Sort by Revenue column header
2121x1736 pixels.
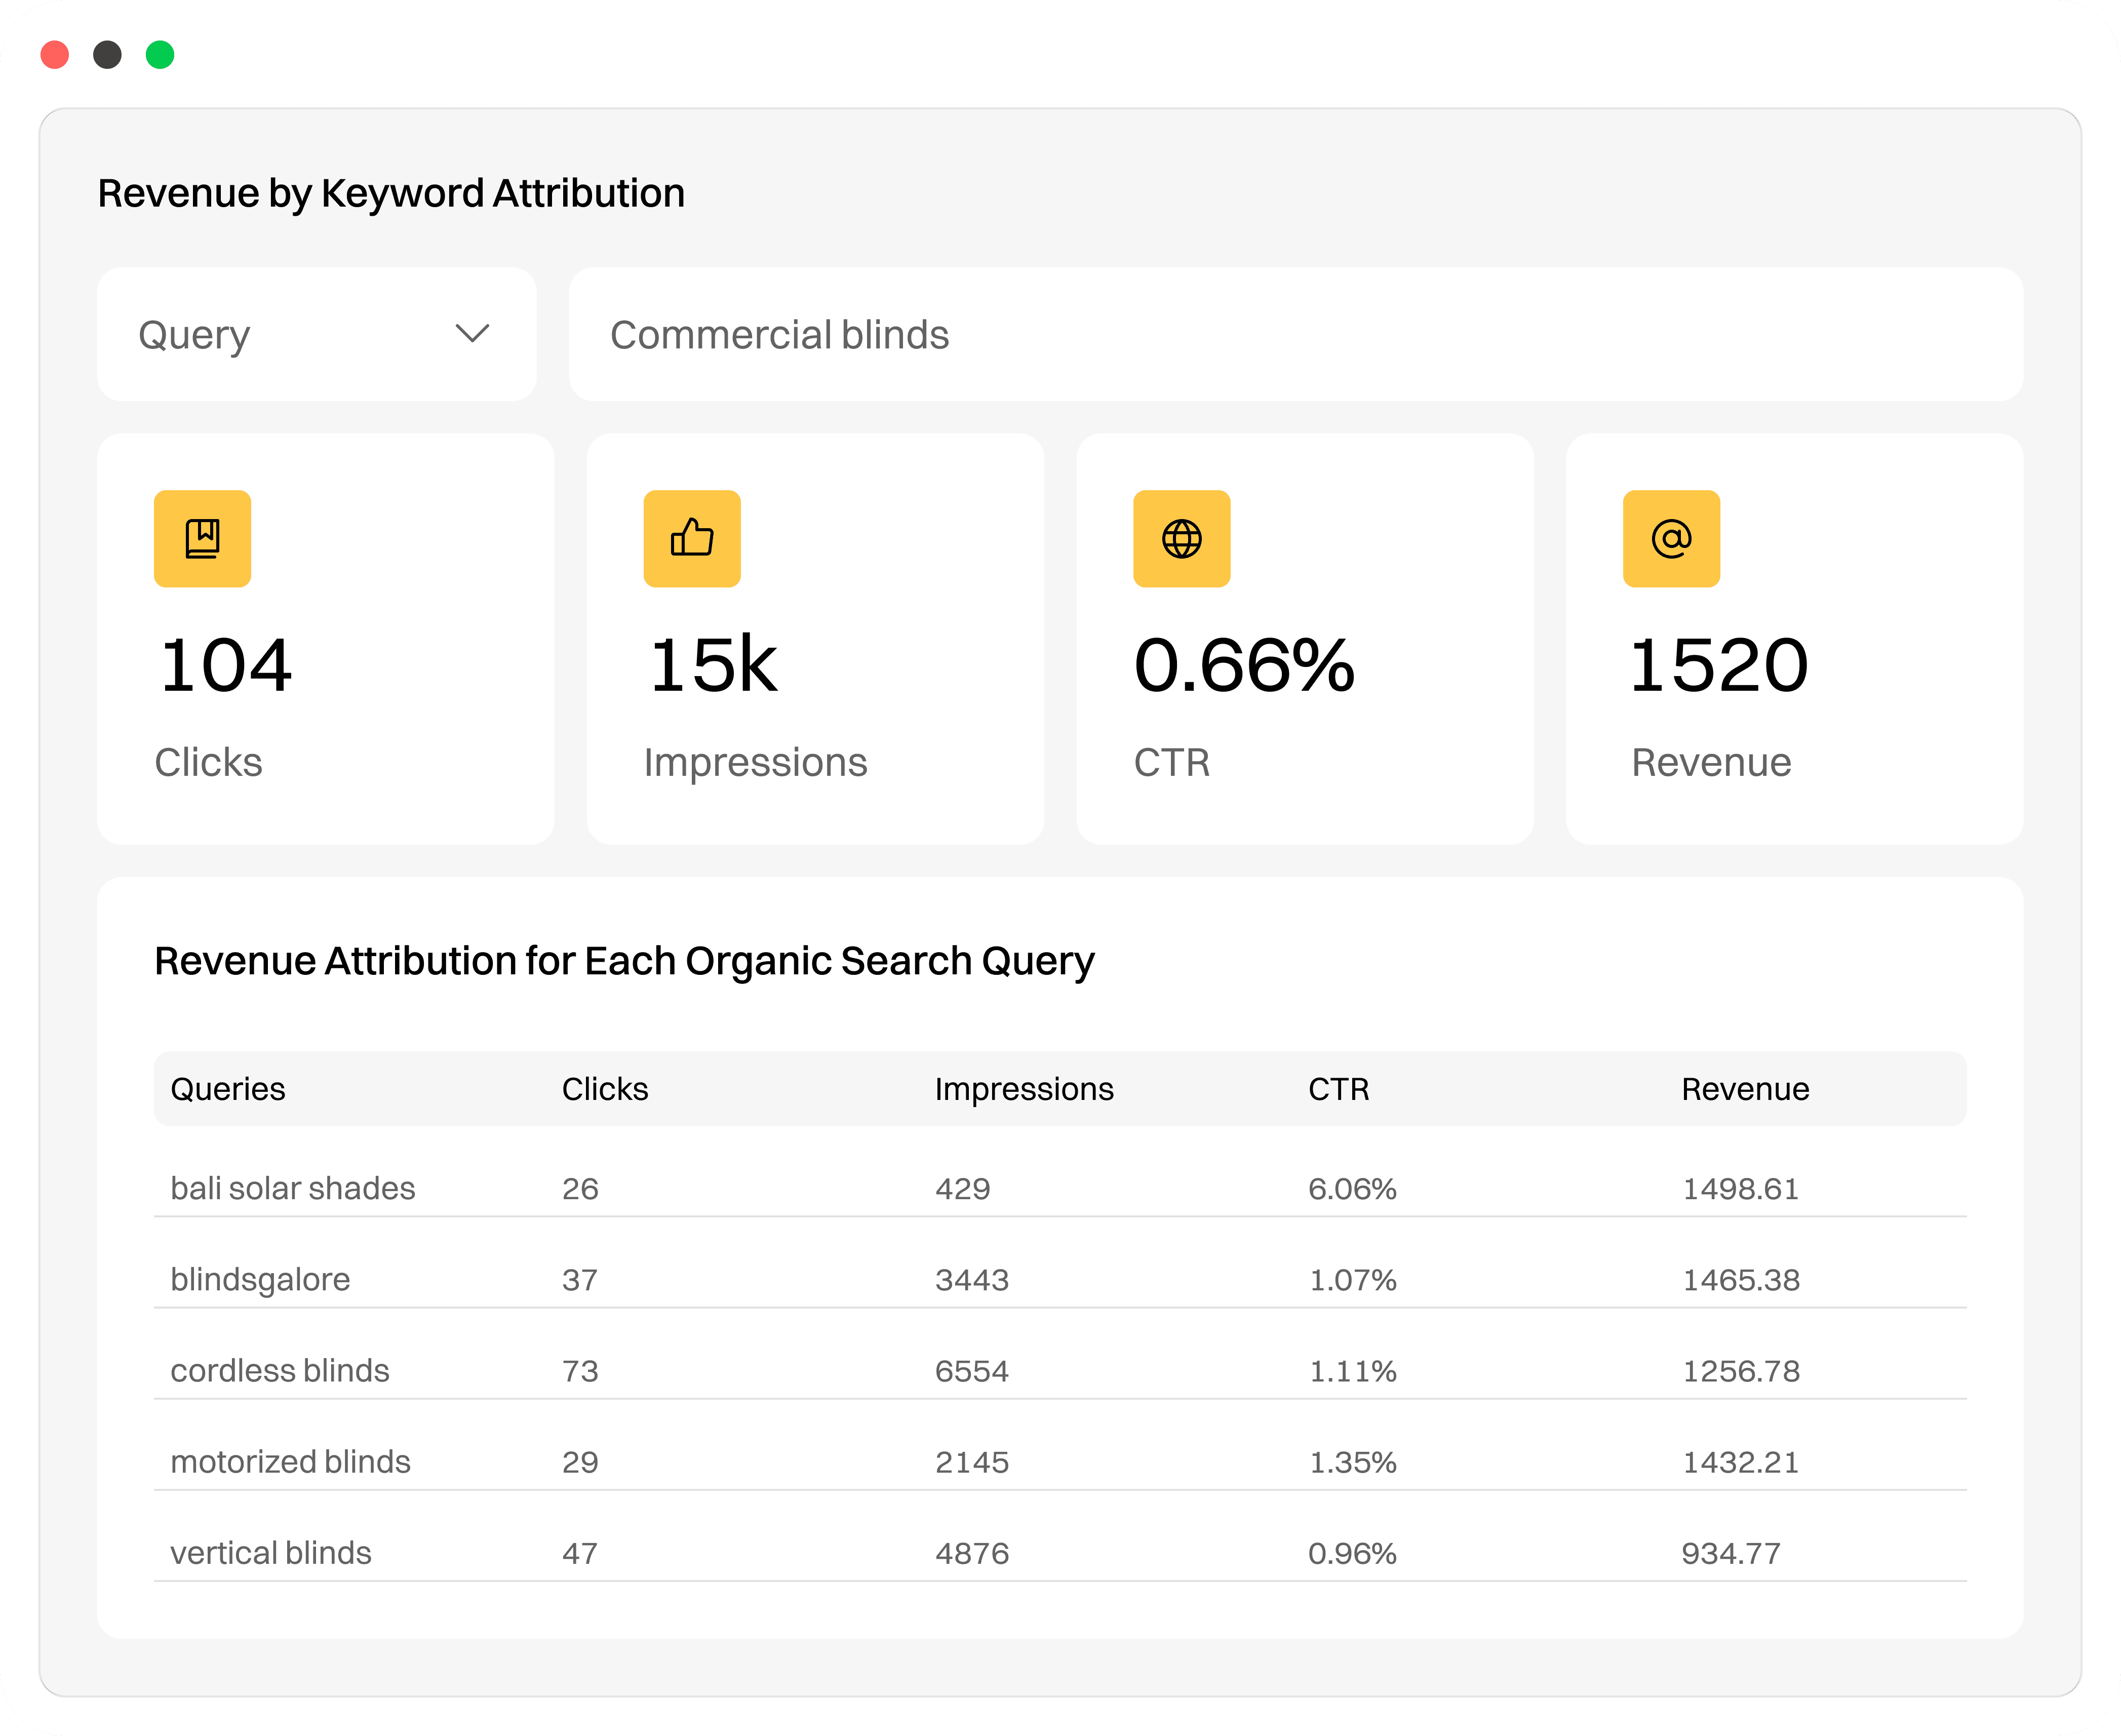coord(1745,1089)
